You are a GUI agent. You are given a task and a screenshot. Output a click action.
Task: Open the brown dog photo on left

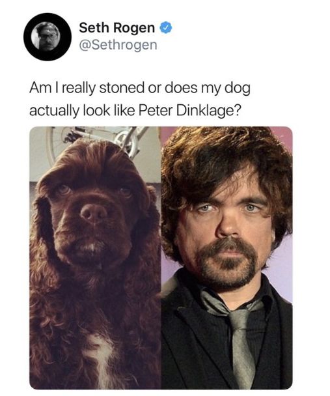click(96, 258)
